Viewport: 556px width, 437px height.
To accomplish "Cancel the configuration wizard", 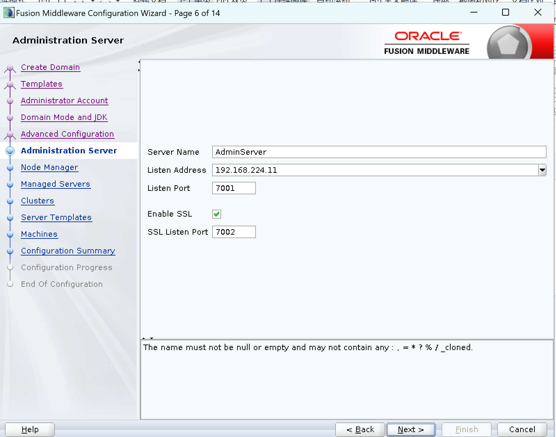I will [522, 429].
